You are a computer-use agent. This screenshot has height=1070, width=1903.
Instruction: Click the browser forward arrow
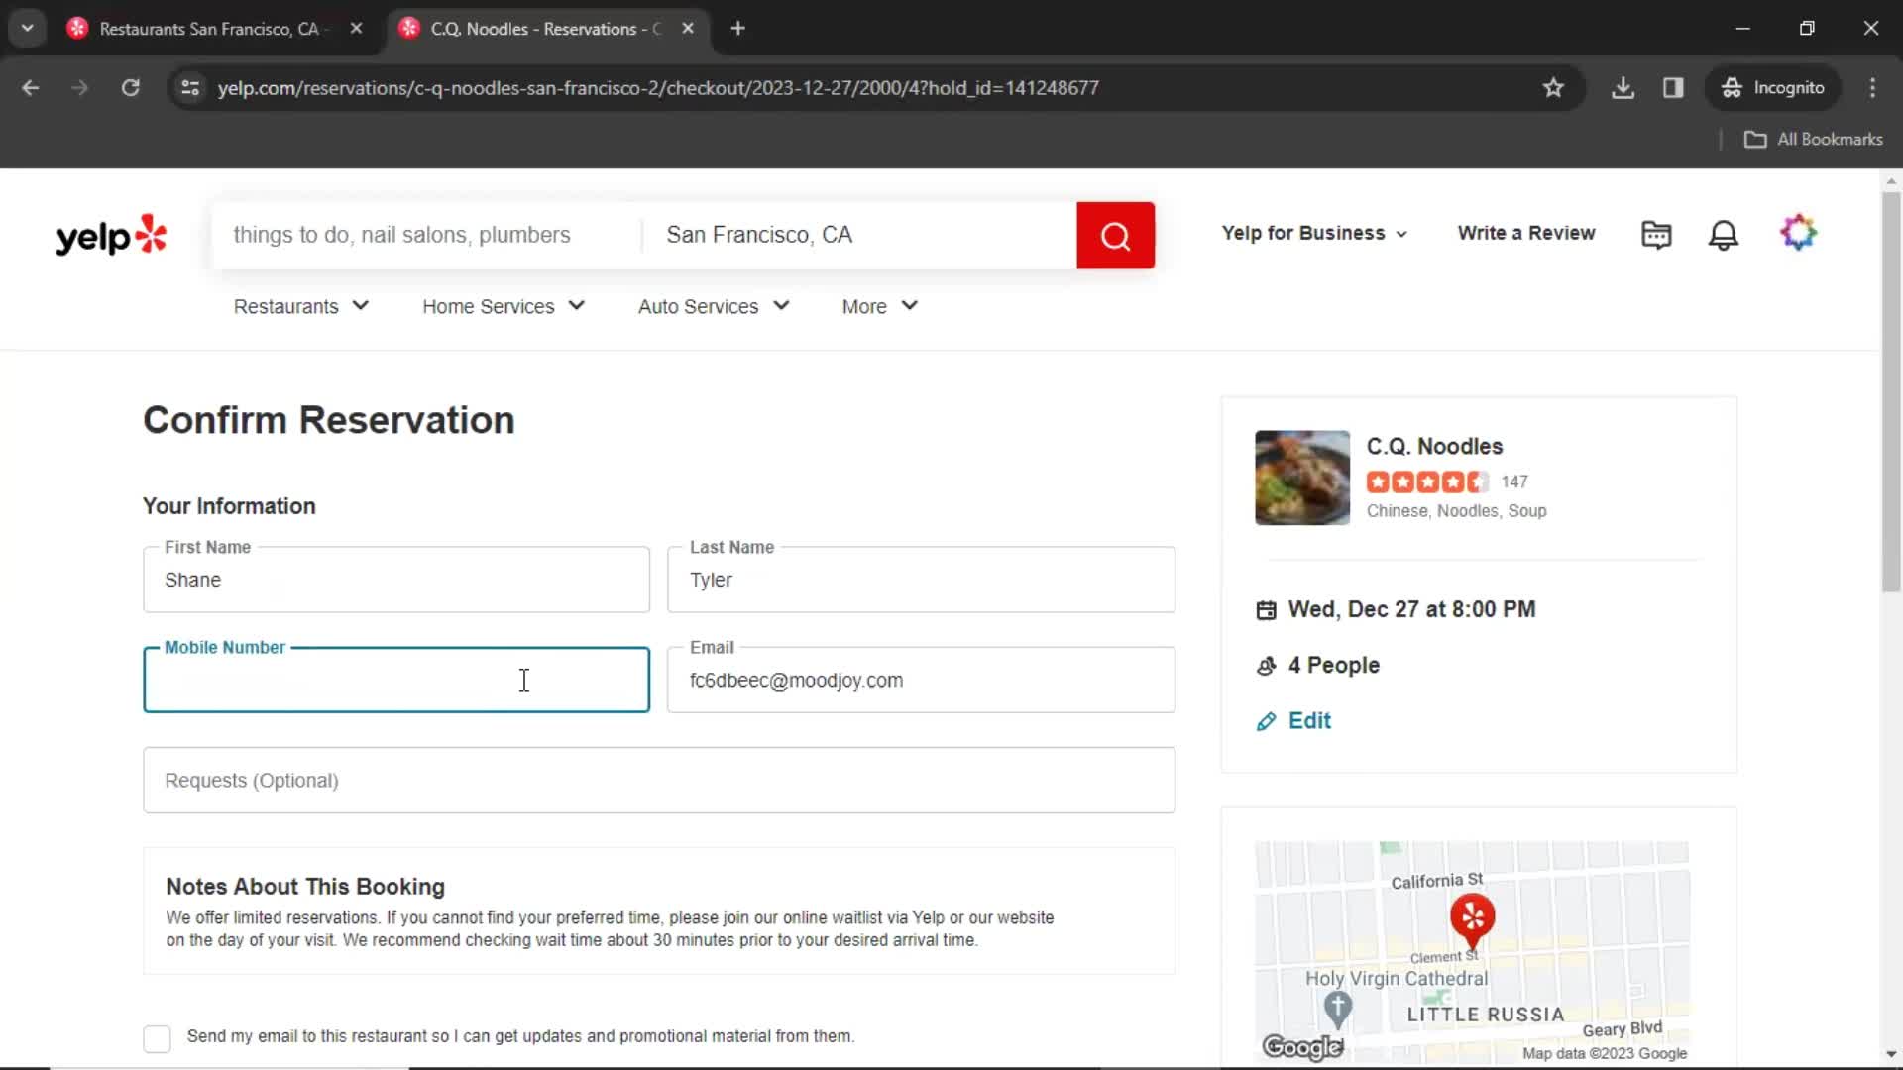pyautogui.click(x=79, y=88)
